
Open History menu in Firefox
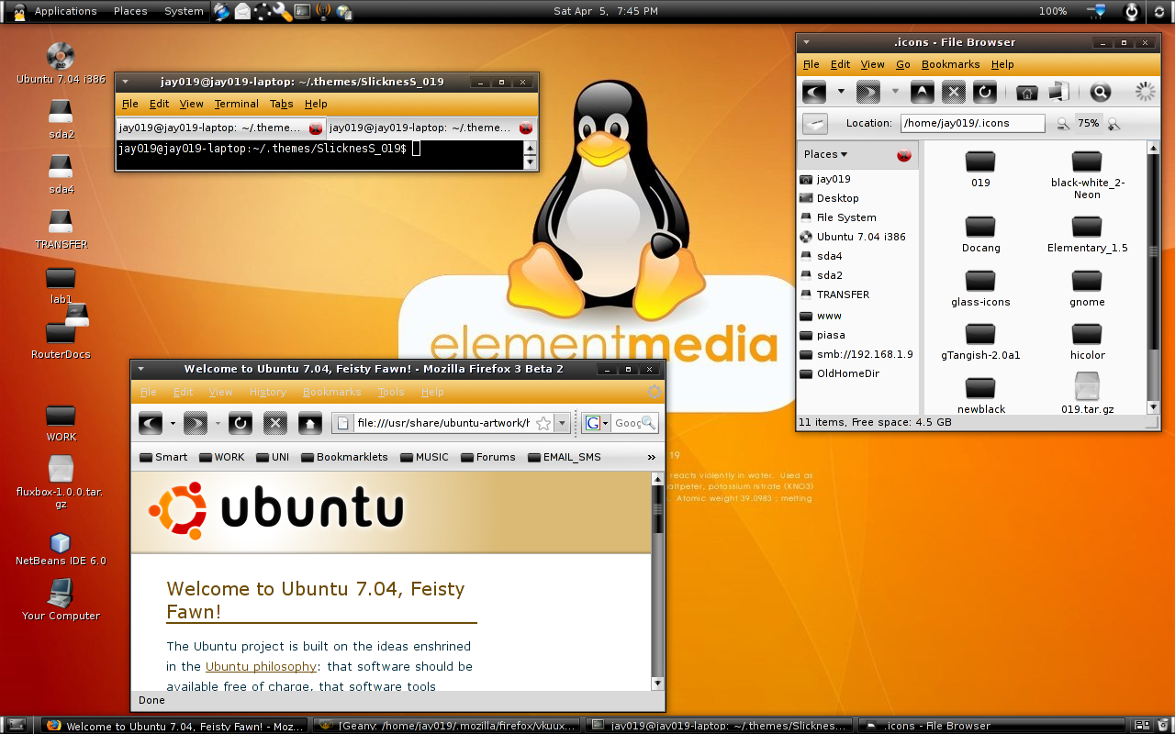click(268, 392)
